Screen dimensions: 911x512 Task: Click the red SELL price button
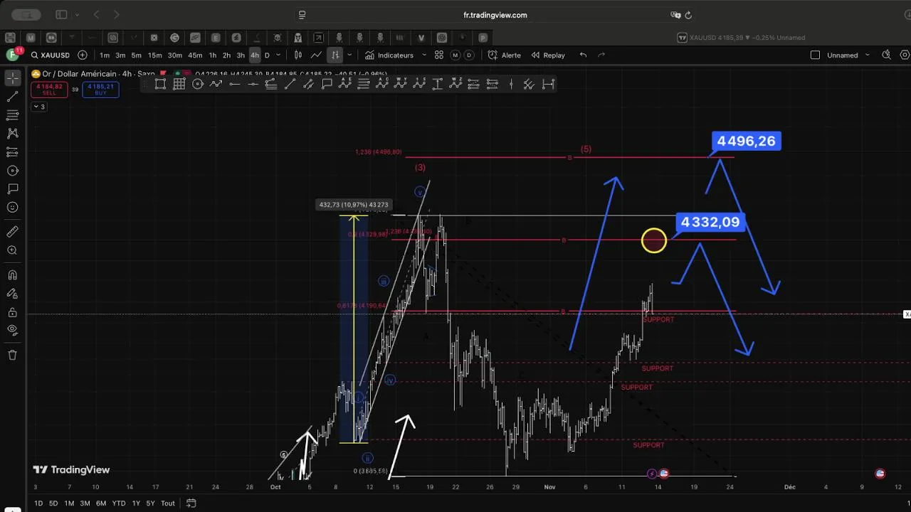pos(49,90)
